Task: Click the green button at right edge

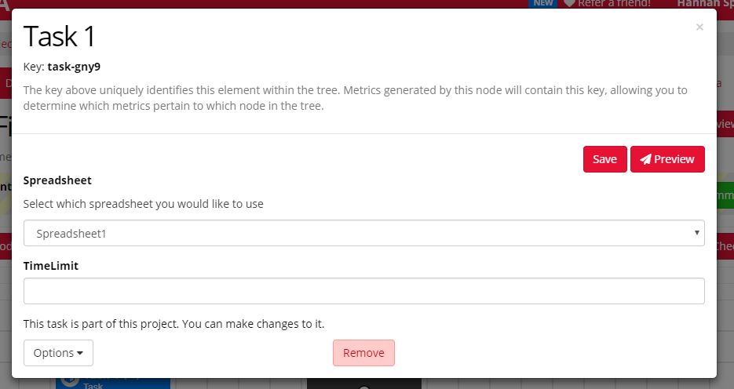Action: click(725, 194)
